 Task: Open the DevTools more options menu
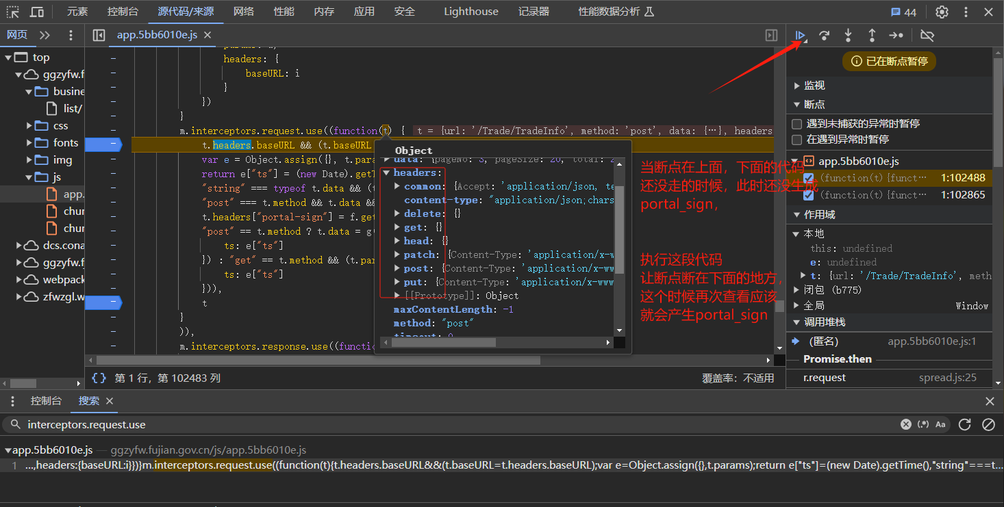point(966,12)
